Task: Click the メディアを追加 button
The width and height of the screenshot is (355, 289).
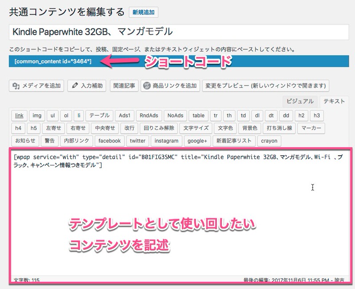Action: pos(37,86)
